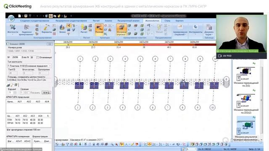Click axis marker 8 on top row
The height and width of the screenshot is (151, 269).
[x=185, y=59]
